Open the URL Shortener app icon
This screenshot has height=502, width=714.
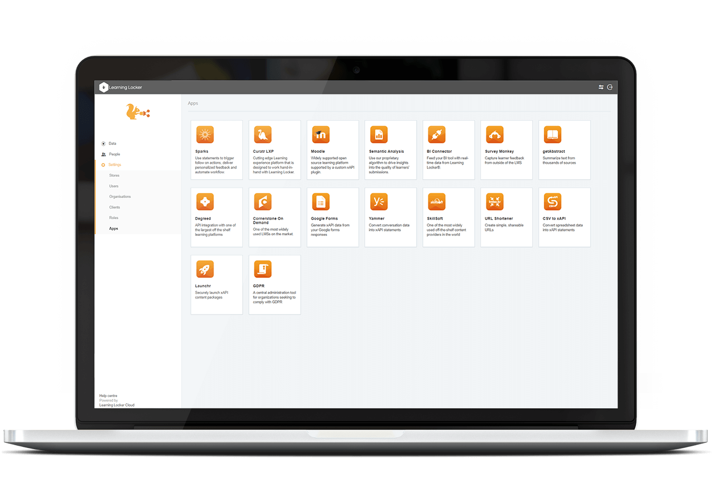tap(495, 202)
